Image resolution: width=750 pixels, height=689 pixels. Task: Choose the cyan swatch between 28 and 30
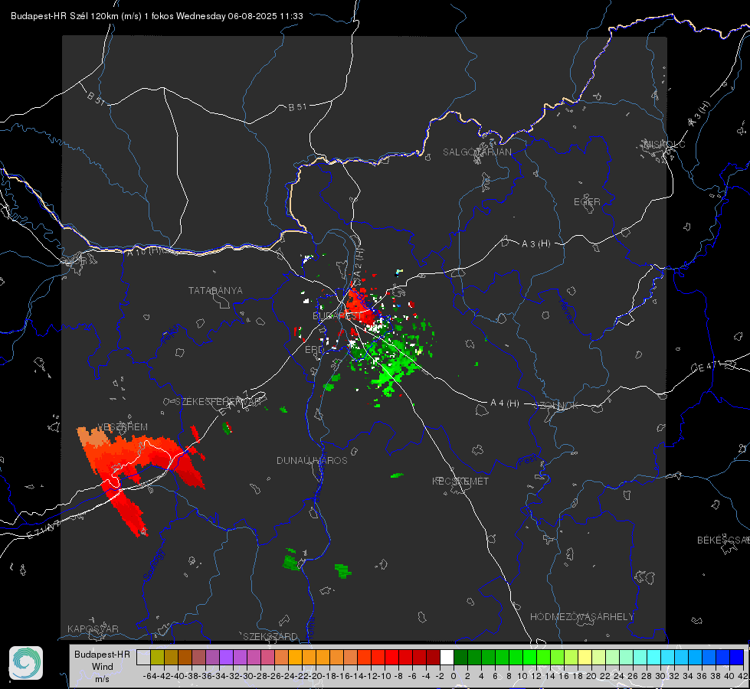tap(654, 657)
